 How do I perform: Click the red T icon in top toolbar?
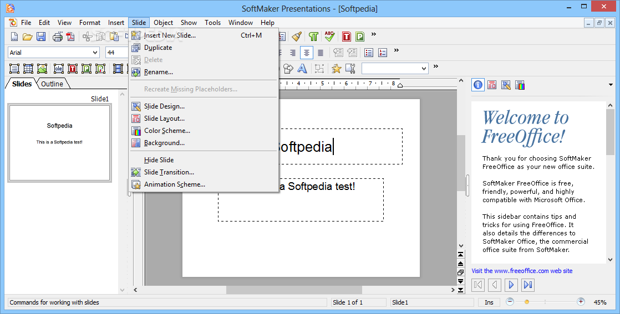pyautogui.click(x=347, y=37)
